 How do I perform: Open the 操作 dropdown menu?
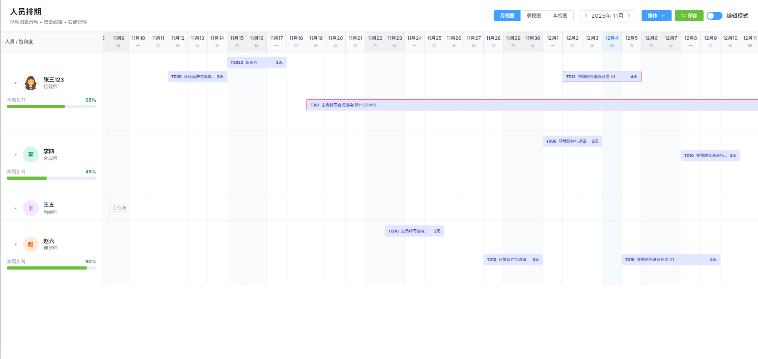(656, 15)
